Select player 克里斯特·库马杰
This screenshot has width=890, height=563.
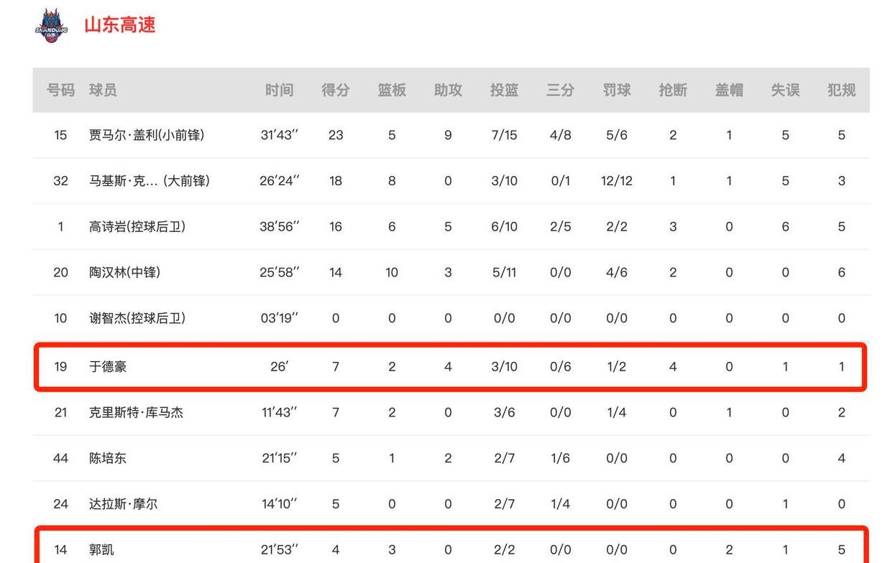click(137, 413)
